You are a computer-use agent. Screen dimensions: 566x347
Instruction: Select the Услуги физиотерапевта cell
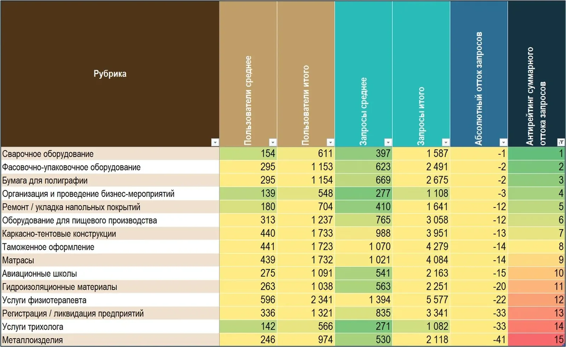click(x=110, y=300)
